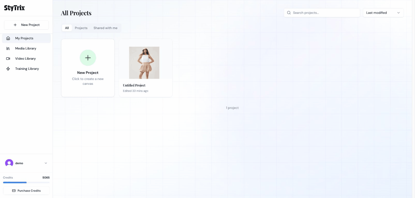Expand the demo account chevron
Image resolution: width=415 pixels, height=198 pixels.
coord(46,163)
